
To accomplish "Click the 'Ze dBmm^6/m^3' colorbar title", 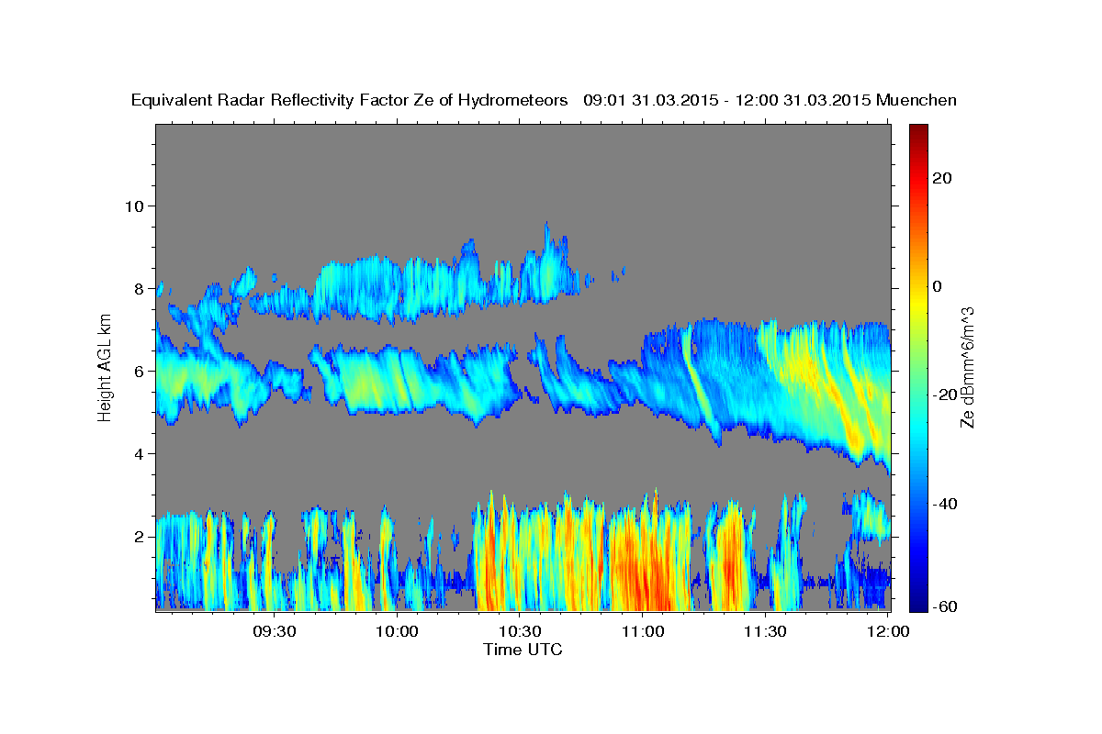I will point(967,367).
